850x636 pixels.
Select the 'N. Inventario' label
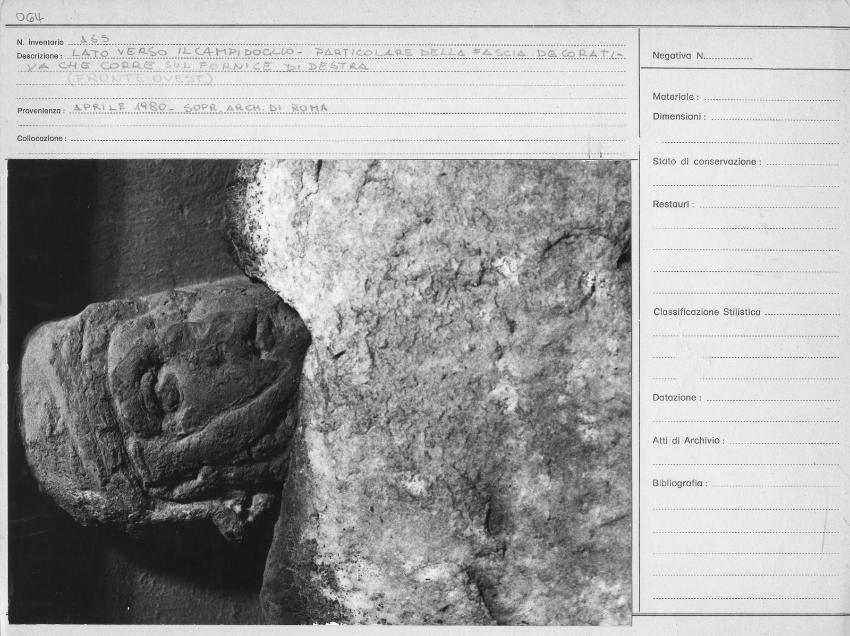point(40,42)
